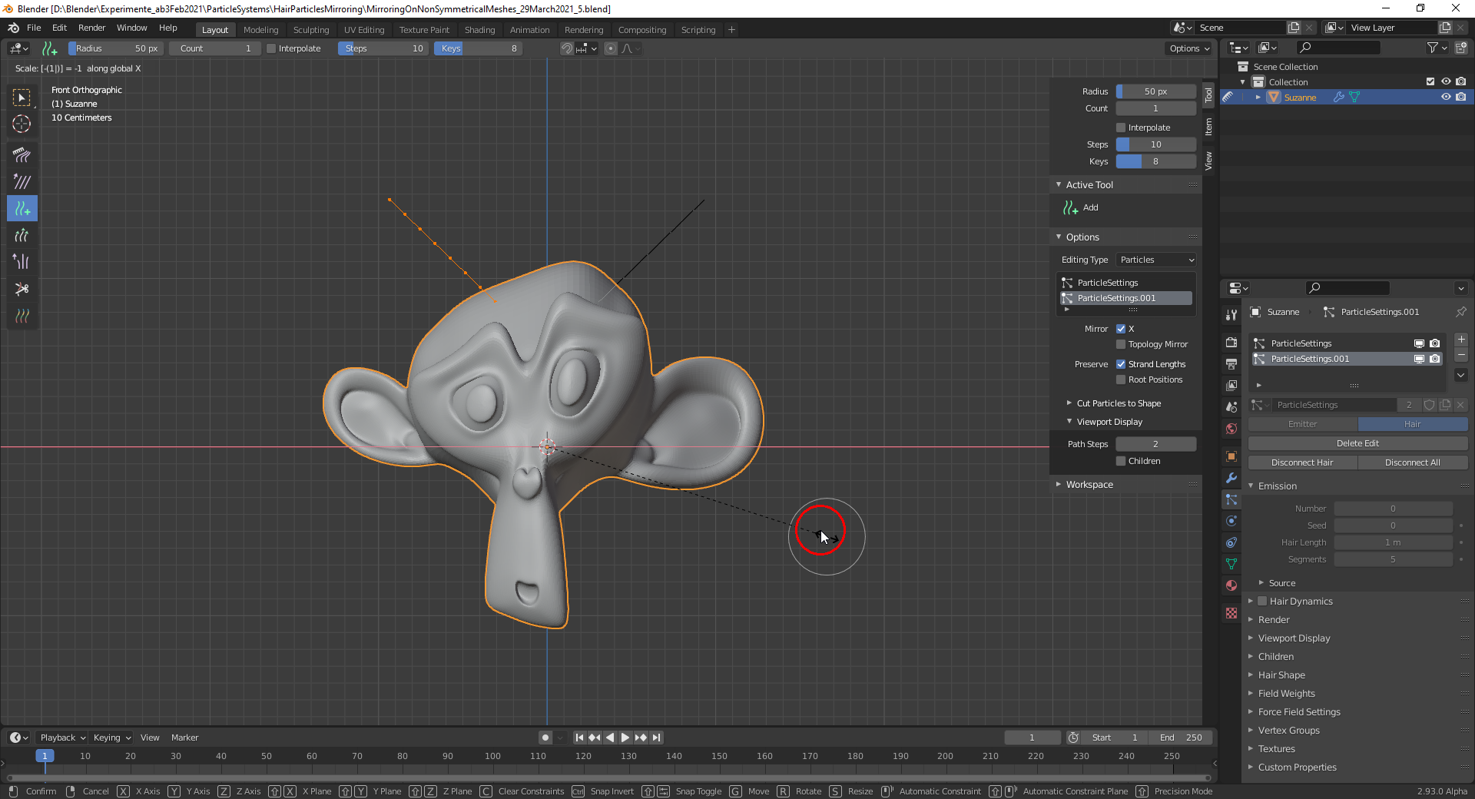
Task: Select the Cut particle tool
Action: (22, 289)
